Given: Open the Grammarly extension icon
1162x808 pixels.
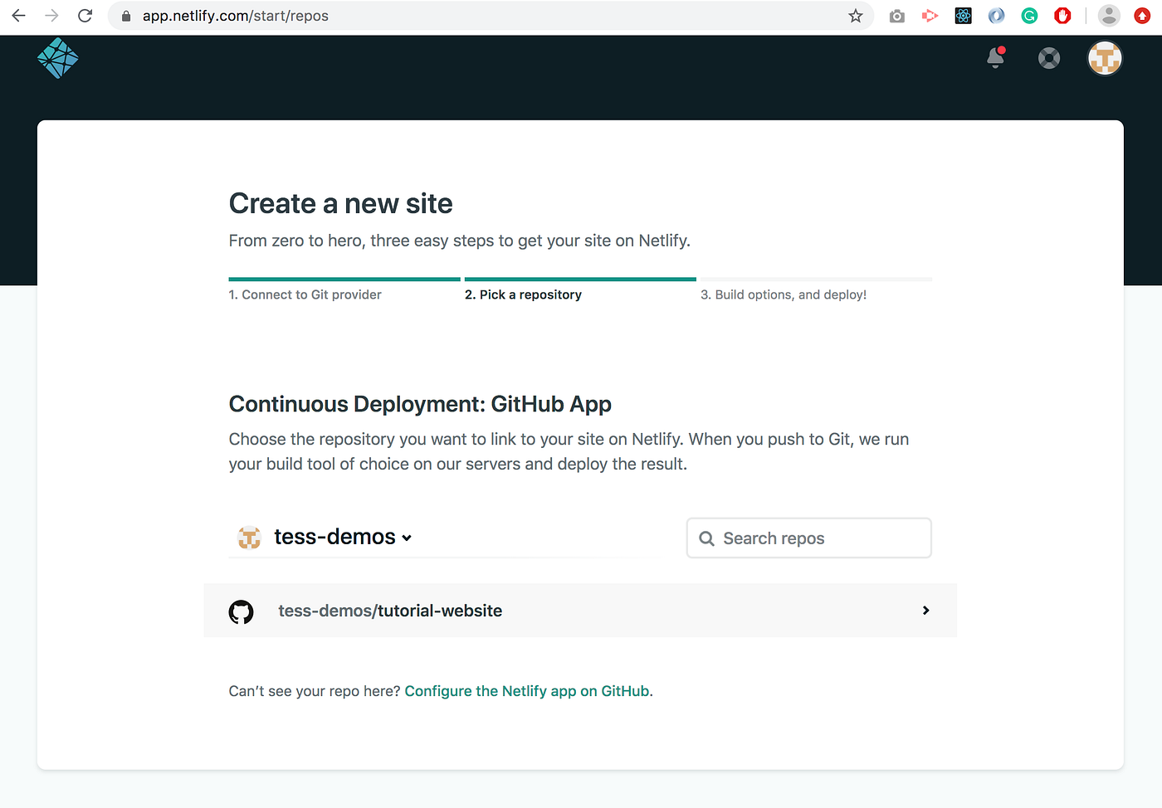Looking at the screenshot, I should 1029,15.
